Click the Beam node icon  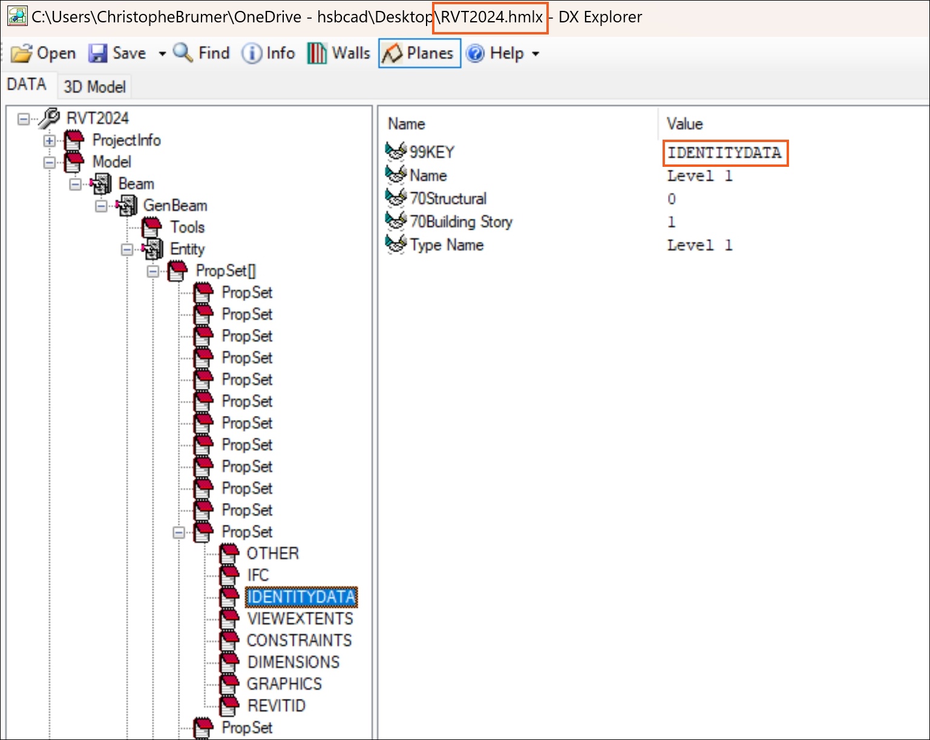[x=100, y=184]
